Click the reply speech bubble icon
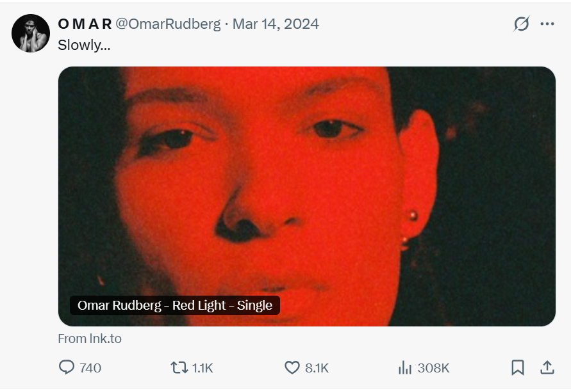The image size is (571, 391). (67, 367)
